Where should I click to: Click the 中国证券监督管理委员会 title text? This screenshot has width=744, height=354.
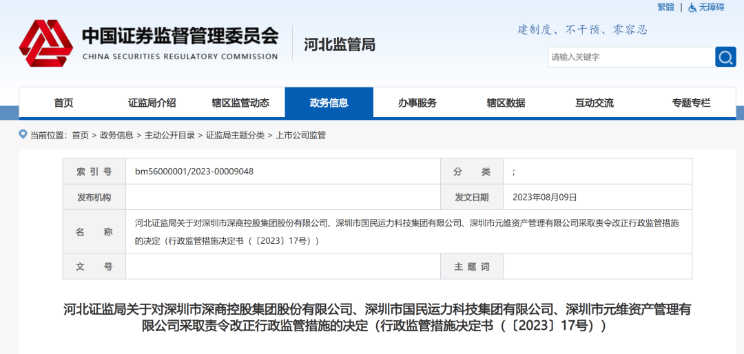click(x=180, y=36)
